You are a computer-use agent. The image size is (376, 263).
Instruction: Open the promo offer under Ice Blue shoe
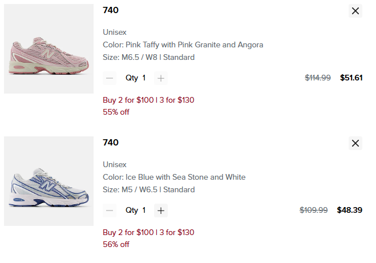(x=148, y=232)
